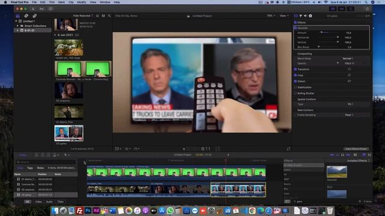Open the Info inspector tab icon

tap(310, 16)
